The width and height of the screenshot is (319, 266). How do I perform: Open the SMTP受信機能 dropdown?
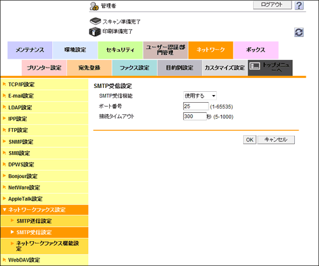click(200, 96)
